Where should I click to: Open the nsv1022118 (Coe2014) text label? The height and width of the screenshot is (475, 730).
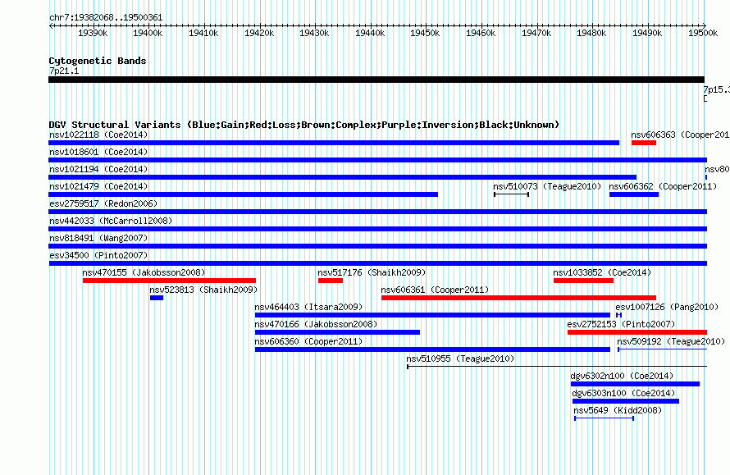pos(98,135)
